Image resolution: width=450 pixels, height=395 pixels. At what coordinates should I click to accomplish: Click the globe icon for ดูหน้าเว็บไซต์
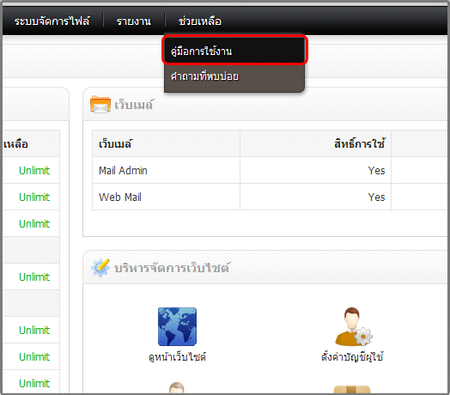point(177,326)
